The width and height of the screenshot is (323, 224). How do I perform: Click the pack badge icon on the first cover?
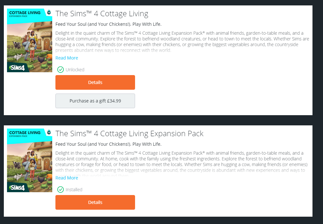coord(49,12)
